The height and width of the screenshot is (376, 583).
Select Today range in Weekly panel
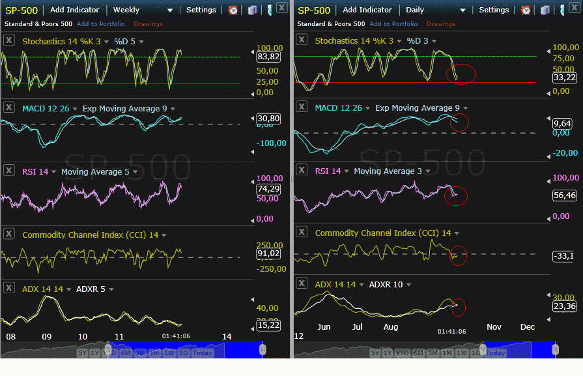pos(203,353)
